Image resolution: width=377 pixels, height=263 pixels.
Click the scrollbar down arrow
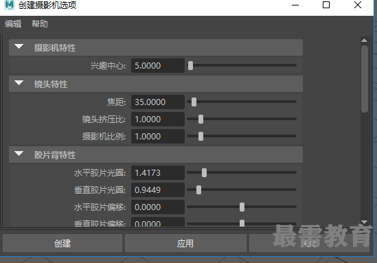tap(364, 222)
